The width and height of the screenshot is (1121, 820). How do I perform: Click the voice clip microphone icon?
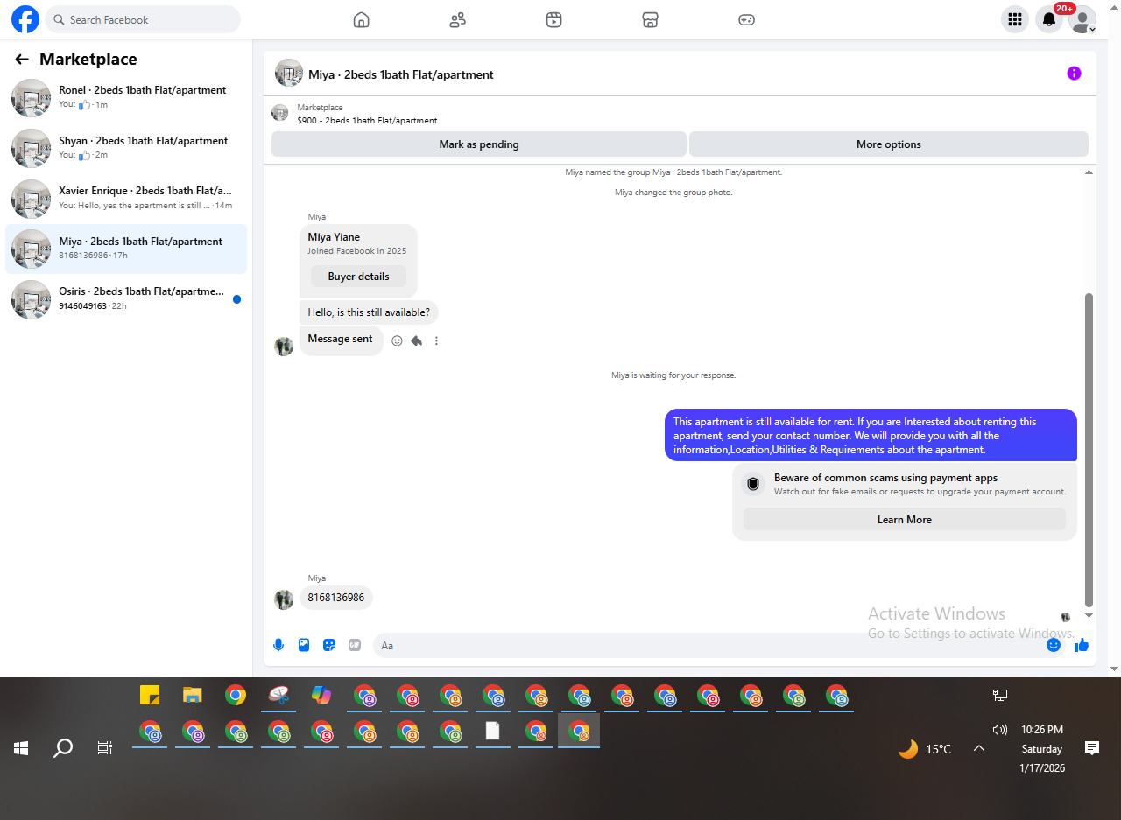click(278, 645)
